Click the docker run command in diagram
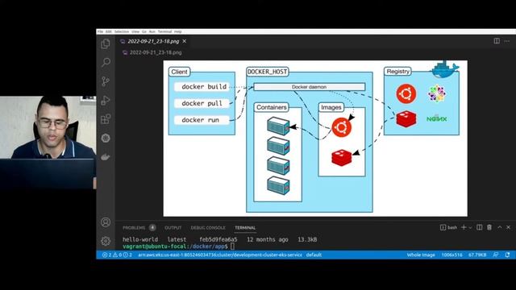This screenshot has width=516, height=290. (x=202, y=120)
